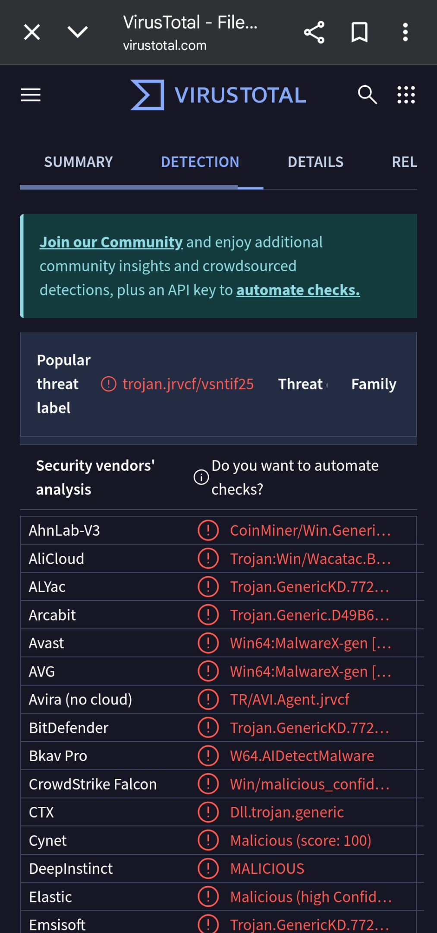
Task: Tap the info icon beside automate checks
Action: [201, 477]
